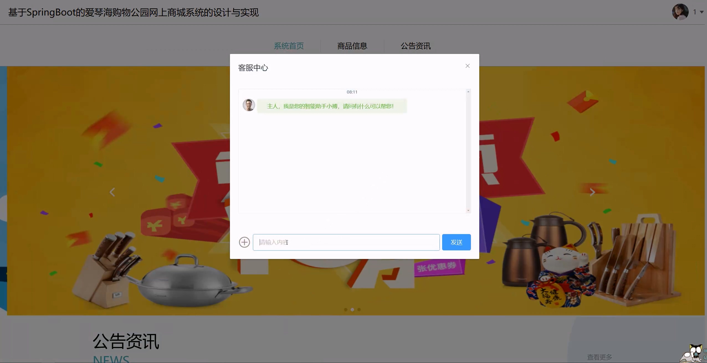Select the second carousel indicator dot
The width and height of the screenshot is (707, 363).
(352, 310)
